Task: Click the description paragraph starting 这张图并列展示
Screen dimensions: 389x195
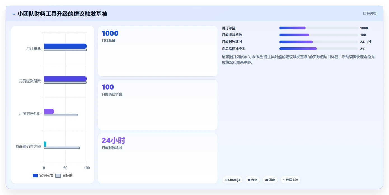Action: click(298, 60)
